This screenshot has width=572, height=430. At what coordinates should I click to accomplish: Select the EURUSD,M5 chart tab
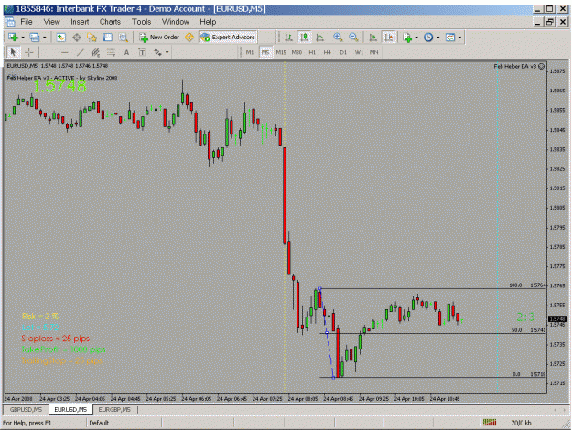click(70, 410)
